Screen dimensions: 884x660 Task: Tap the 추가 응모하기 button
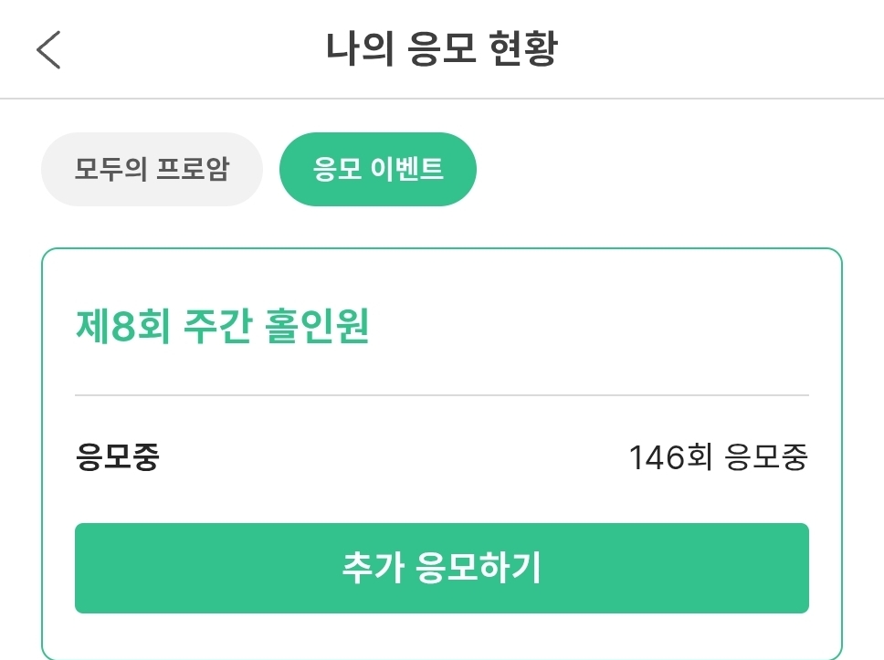pyautogui.click(x=441, y=568)
